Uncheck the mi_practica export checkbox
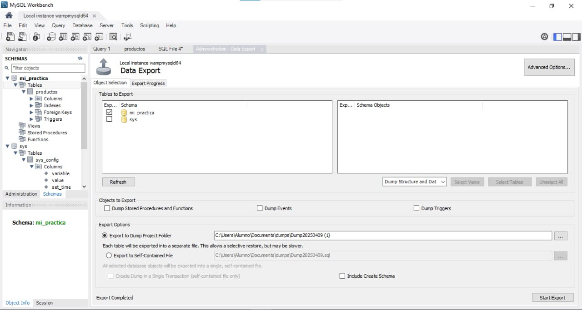This screenshot has width=582, height=310. coord(109,112)
